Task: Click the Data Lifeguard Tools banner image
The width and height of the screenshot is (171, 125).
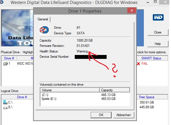Action: pos(17,28)
